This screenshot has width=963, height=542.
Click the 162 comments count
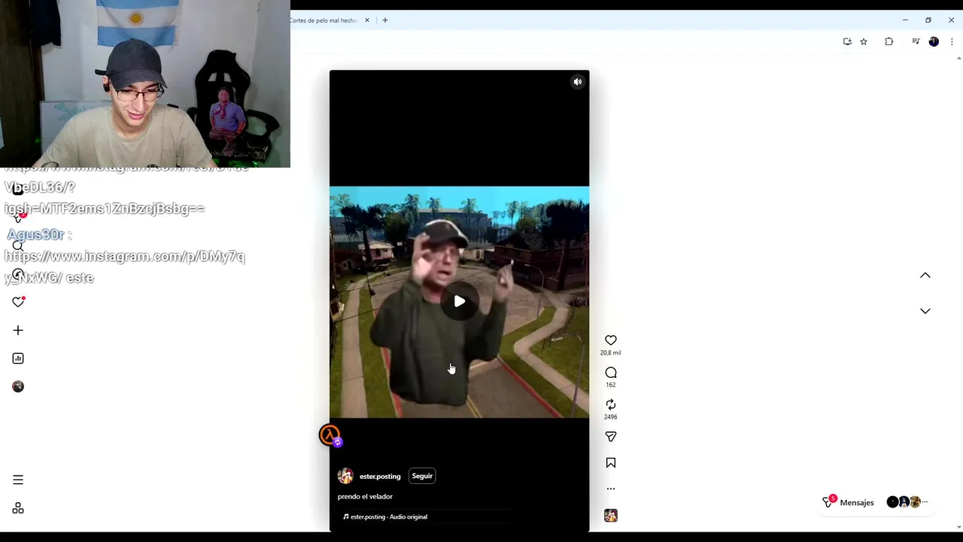(x=611, y=385)
